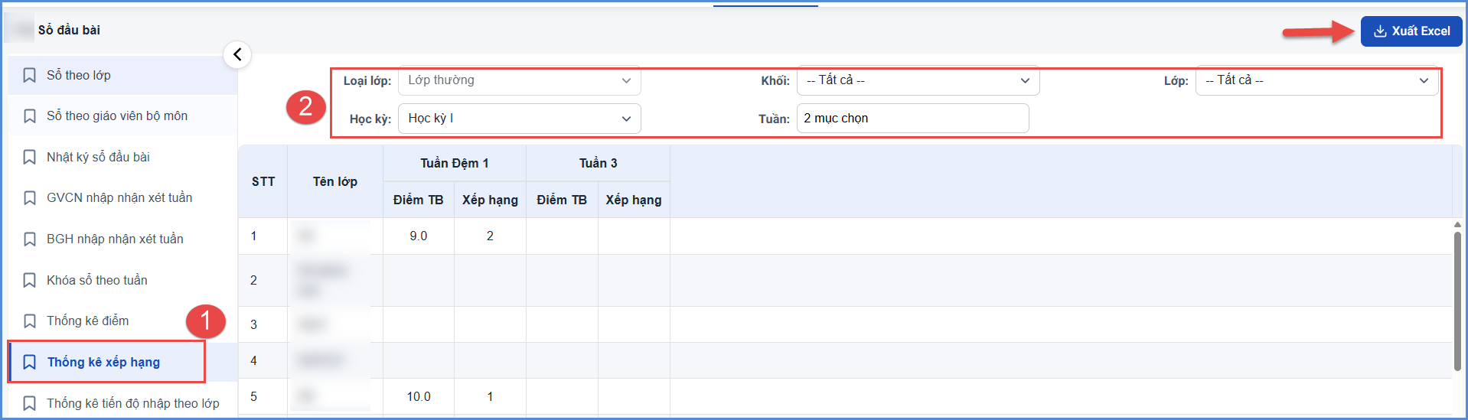Screen dimensions: 1468x420
Task: Open the Khối dropdown
Action: tap(918, 80)
